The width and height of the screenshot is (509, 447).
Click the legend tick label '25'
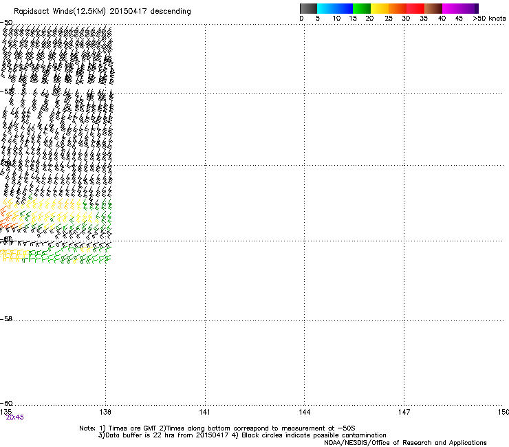pos(389,19)
